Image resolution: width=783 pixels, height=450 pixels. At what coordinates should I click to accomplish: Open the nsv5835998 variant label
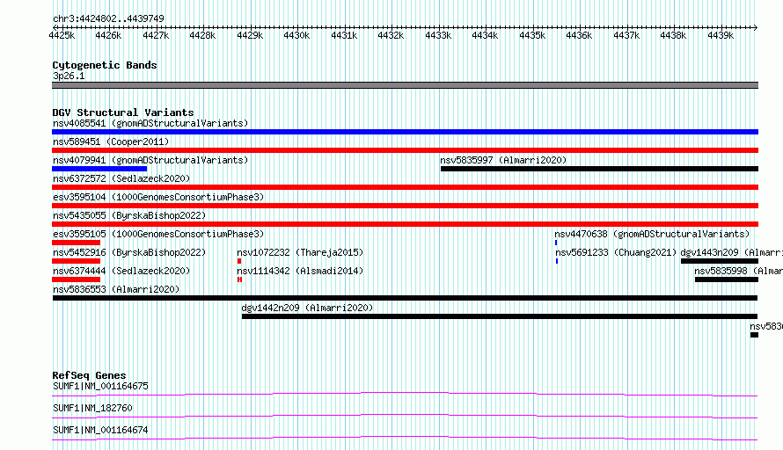(738, 271)
